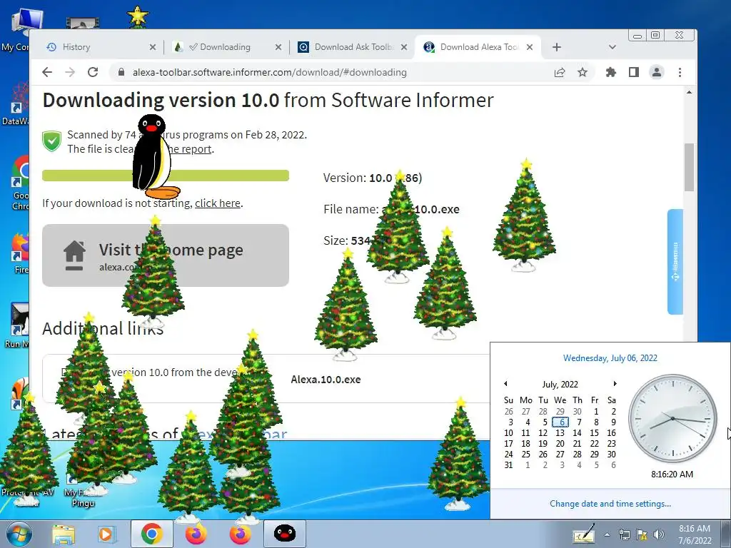Click the Pingu penguin character

154,156
